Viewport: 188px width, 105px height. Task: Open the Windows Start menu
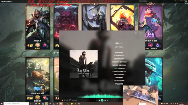(x=1, y=104)
